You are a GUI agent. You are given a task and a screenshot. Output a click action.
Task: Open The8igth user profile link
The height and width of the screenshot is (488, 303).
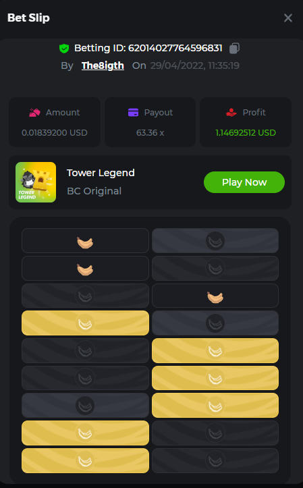coord(103,65)
